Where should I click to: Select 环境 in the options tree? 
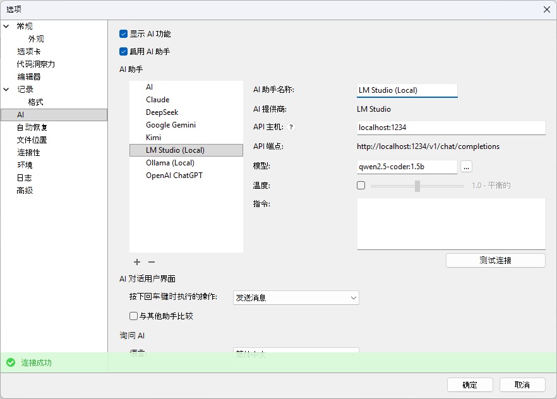click(25, 165)
